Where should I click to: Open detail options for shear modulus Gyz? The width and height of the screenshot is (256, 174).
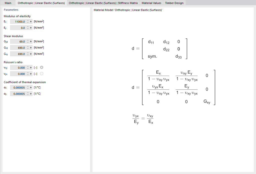31,41
